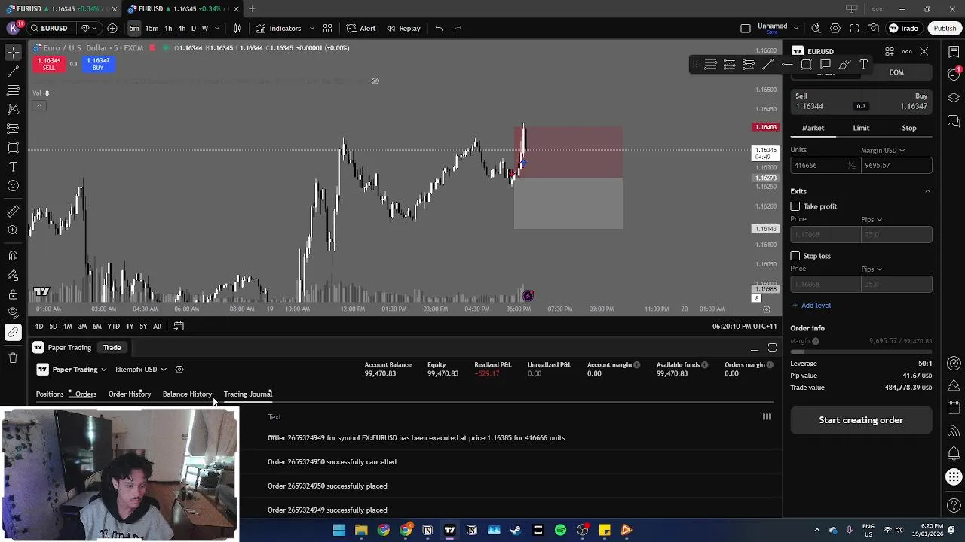Toggle lock all drawings
This screenshot has width=965, height=542.
[13, 294]
